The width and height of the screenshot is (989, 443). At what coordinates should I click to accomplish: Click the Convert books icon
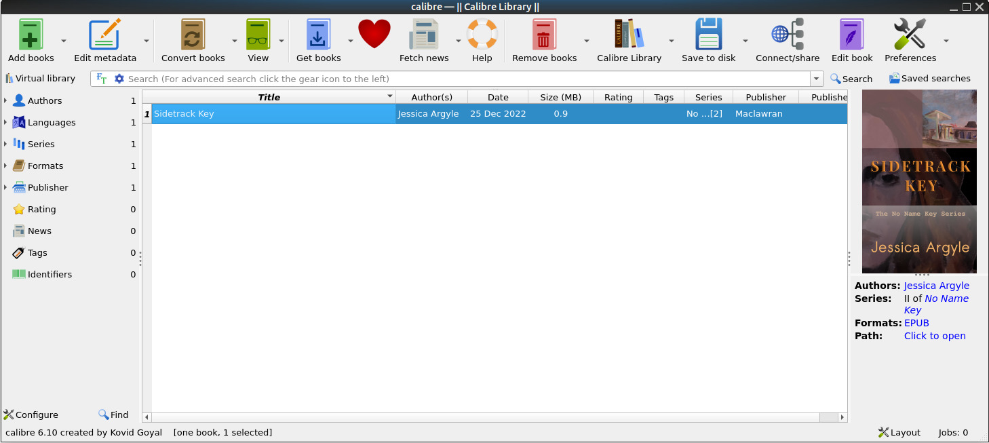click(193, 35)
